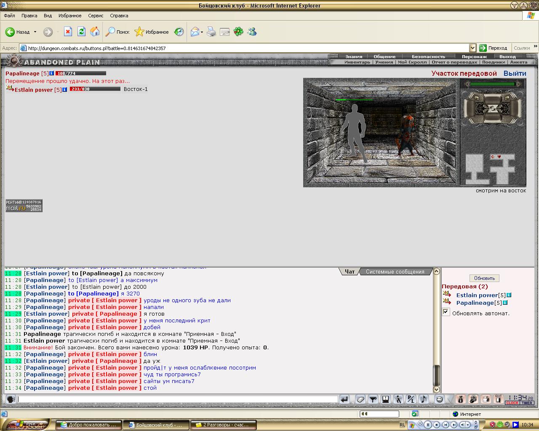Open info icon next to Estlain power in list

pyautogui.click(x=509, y=295)
